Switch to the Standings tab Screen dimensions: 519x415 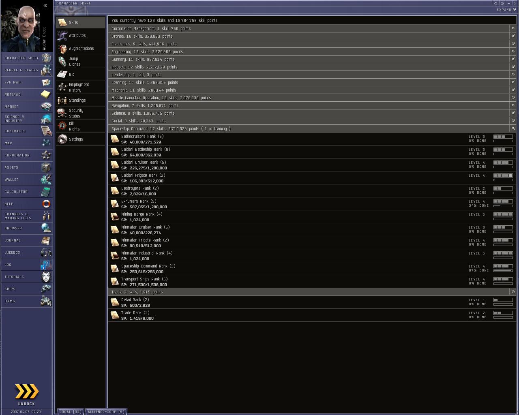[81, 100]
